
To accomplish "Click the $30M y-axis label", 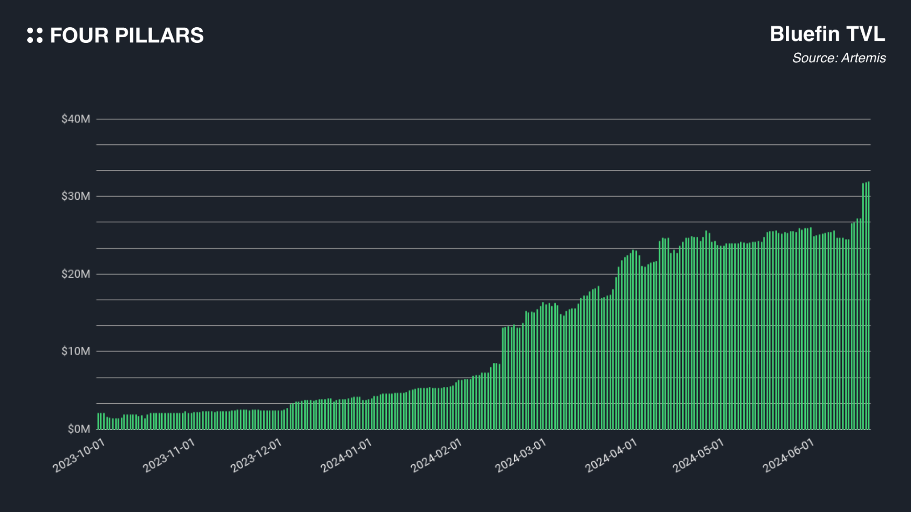I will click(76, 196).
